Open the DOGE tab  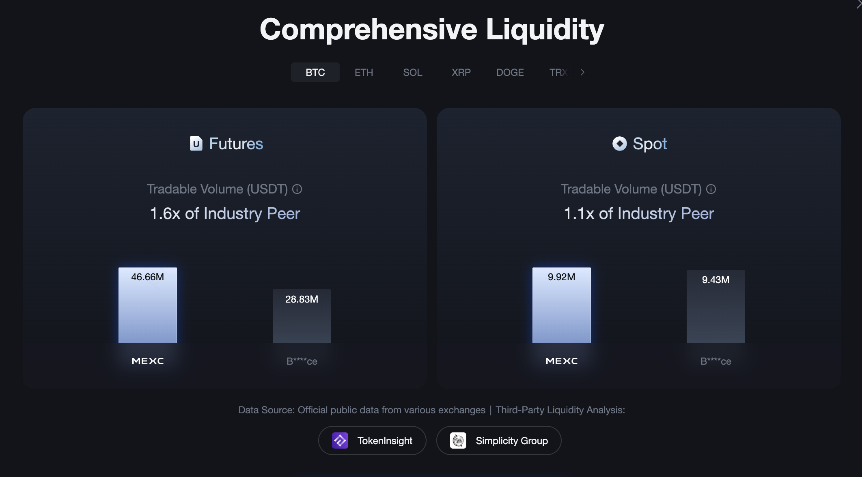(x=510, y=72)
